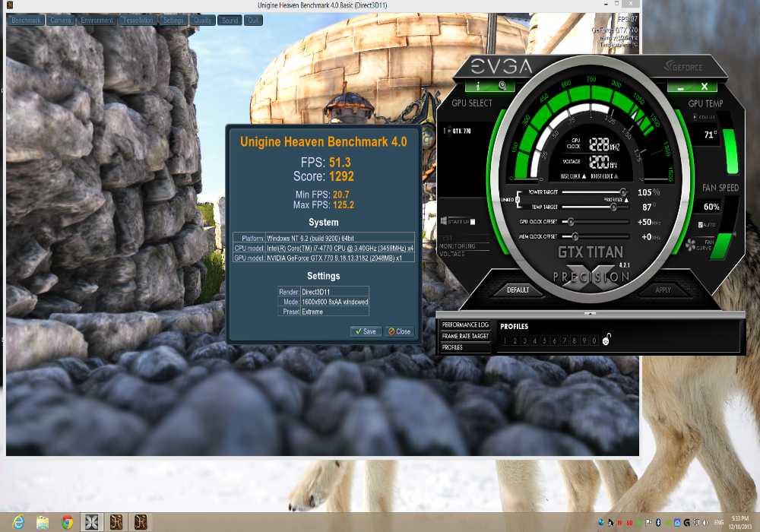Switch to EVGA Precision X taskbar icon
This screenshot has height=532, width=760.
92,522
